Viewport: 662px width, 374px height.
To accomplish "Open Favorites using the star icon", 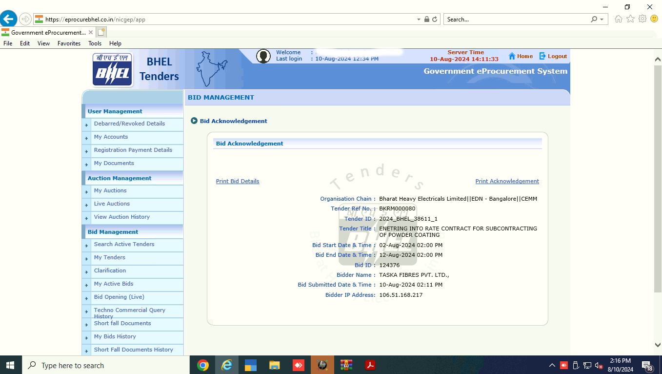I will pyautogui.click(x=630, y=19).
